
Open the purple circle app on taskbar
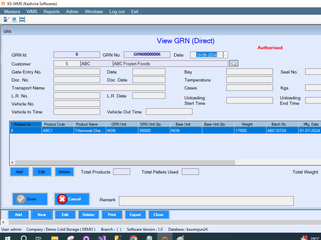(x=86, y=238)
